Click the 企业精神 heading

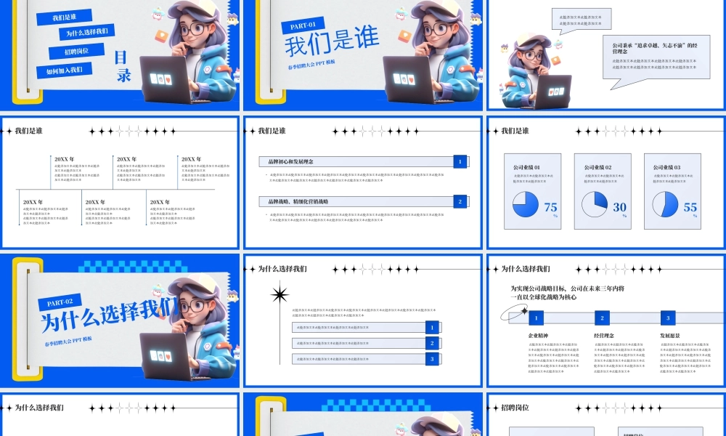coord(538,336)
